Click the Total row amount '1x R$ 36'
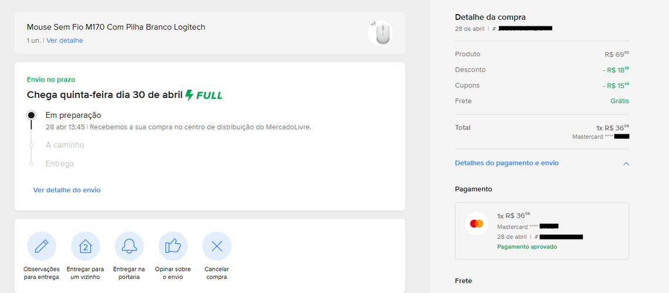This screenshot has width=669, height=293. click(613, 128)
